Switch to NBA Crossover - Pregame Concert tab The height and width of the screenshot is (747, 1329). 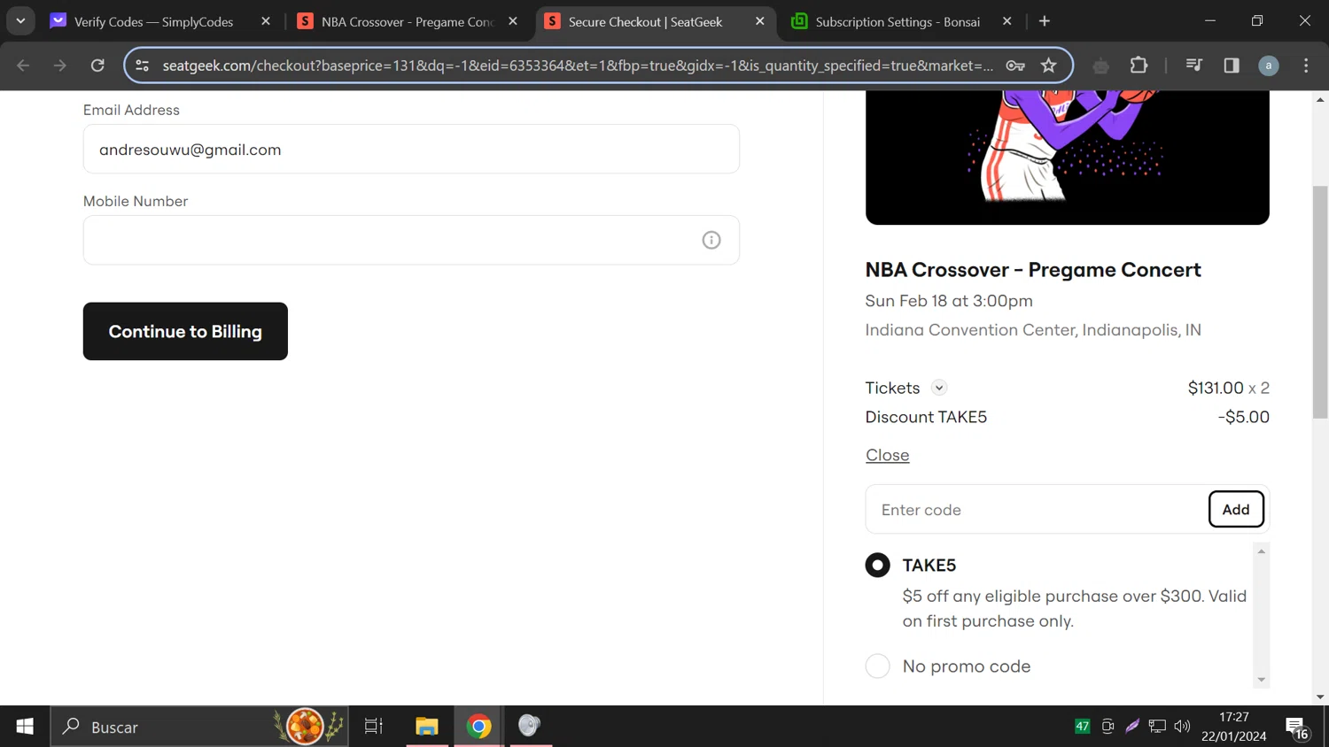coord(408,21)
